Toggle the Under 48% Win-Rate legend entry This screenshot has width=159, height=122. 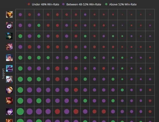[x=43, y=4]
